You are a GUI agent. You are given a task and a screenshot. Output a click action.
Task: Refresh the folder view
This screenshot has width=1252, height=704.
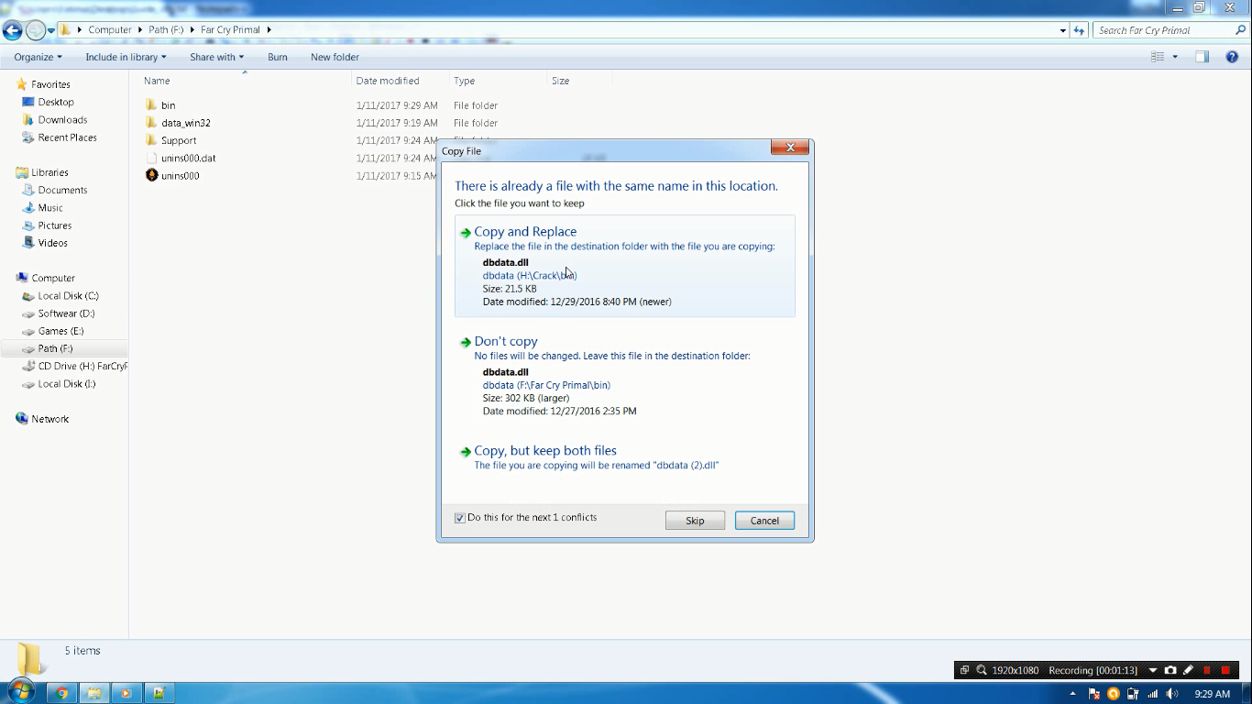tap(1079, 30)
